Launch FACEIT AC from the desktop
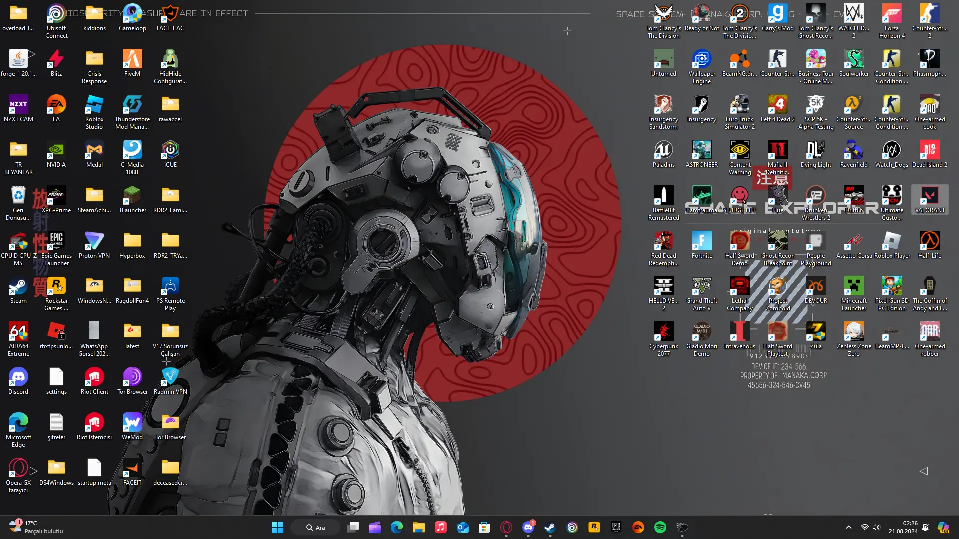 click(170, 17)
